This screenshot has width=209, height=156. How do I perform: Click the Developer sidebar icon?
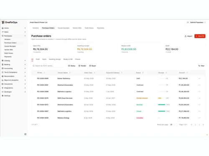pos(3,92)
